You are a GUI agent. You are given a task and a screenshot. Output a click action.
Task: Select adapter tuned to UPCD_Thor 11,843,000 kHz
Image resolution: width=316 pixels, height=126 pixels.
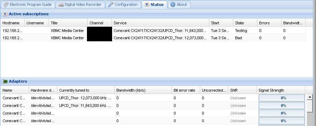pos(153,106)
